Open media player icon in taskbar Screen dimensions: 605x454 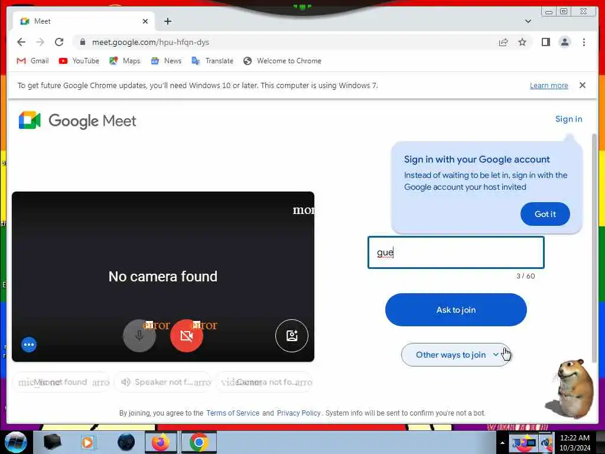(x=87, y=442)
